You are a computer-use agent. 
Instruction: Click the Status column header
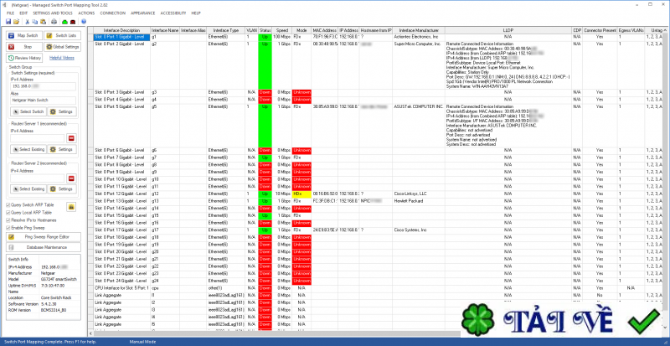[265, 30]
